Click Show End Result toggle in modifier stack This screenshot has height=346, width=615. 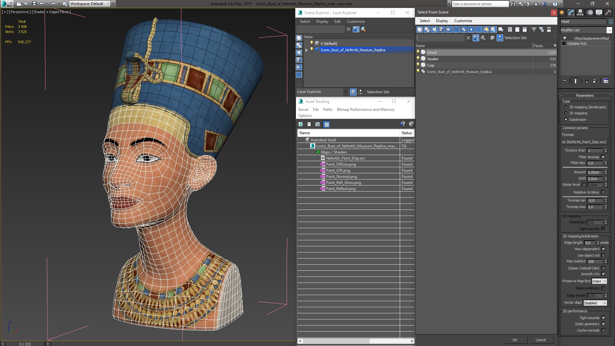(x=575, y=81)
